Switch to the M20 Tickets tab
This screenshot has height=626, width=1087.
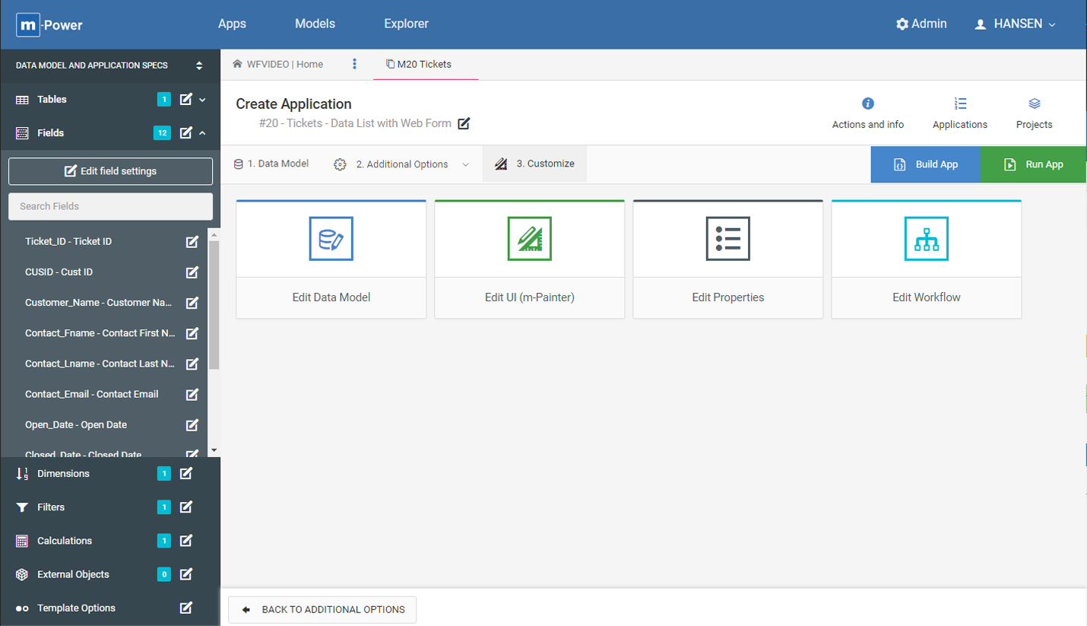419,65
